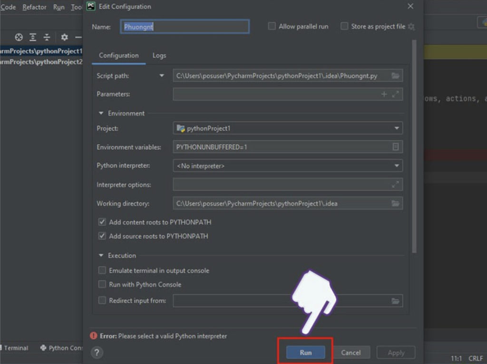The width and height of the screenshot is (487, 364).
Task: Close the Edit Configuration dialog
Action: tap(410, 6)
